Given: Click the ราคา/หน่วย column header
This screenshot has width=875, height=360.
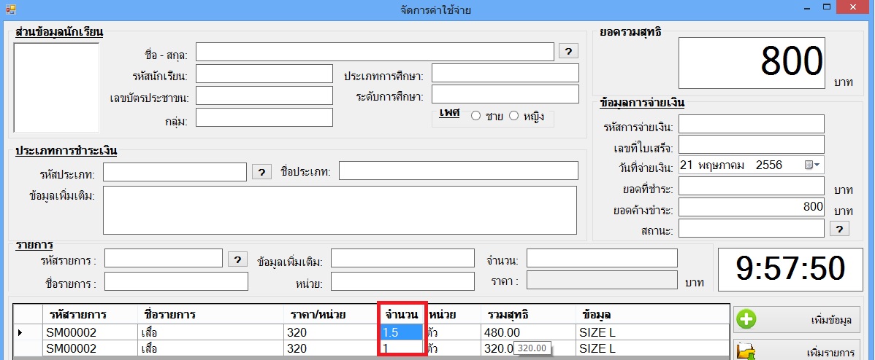Looking at the screenshot, I should [331, 314].
